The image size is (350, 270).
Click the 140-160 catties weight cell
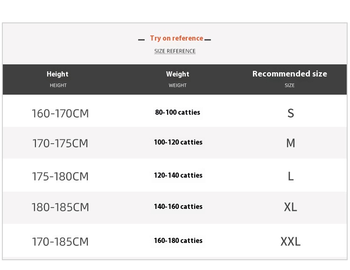pyautogui.click(x=178, y=207)
